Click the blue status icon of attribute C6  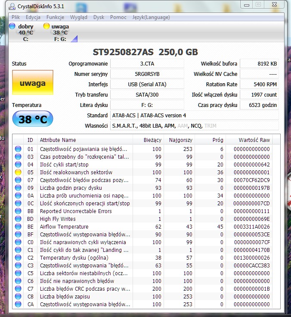pos(18,281)
